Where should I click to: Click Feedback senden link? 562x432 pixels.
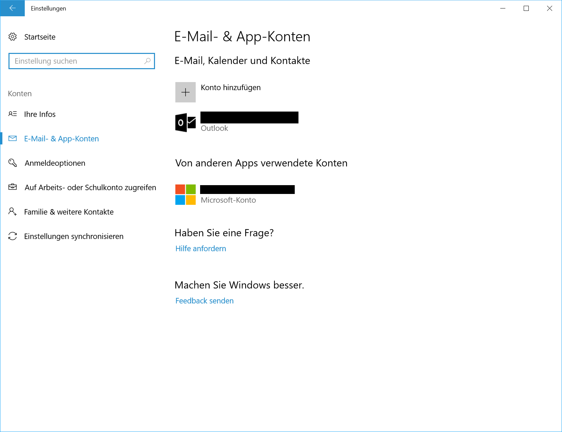[x=205, y=301]
